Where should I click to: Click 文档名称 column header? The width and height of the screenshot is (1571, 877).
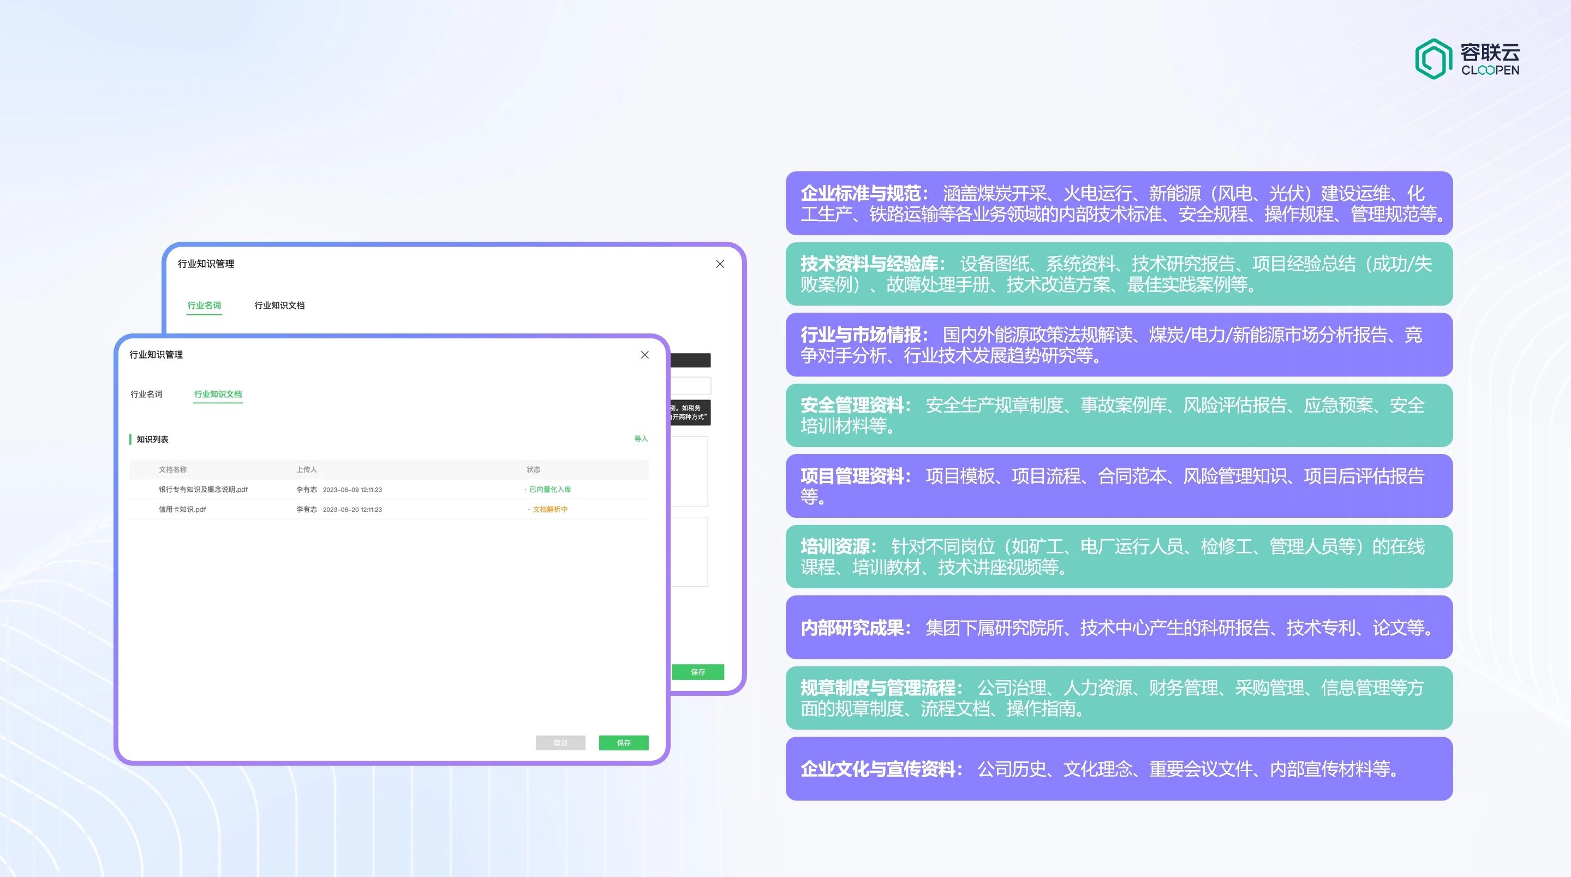(172, 469)
